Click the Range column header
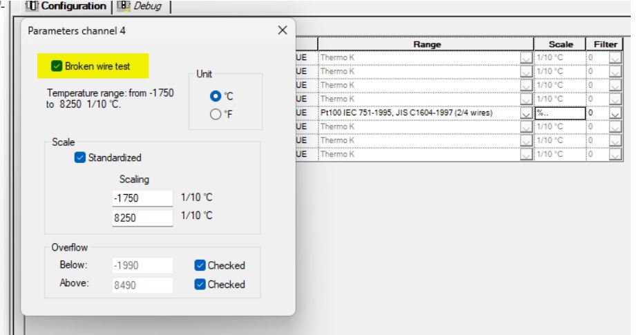This screenshot has height=335, width=639. coord(426,44)
